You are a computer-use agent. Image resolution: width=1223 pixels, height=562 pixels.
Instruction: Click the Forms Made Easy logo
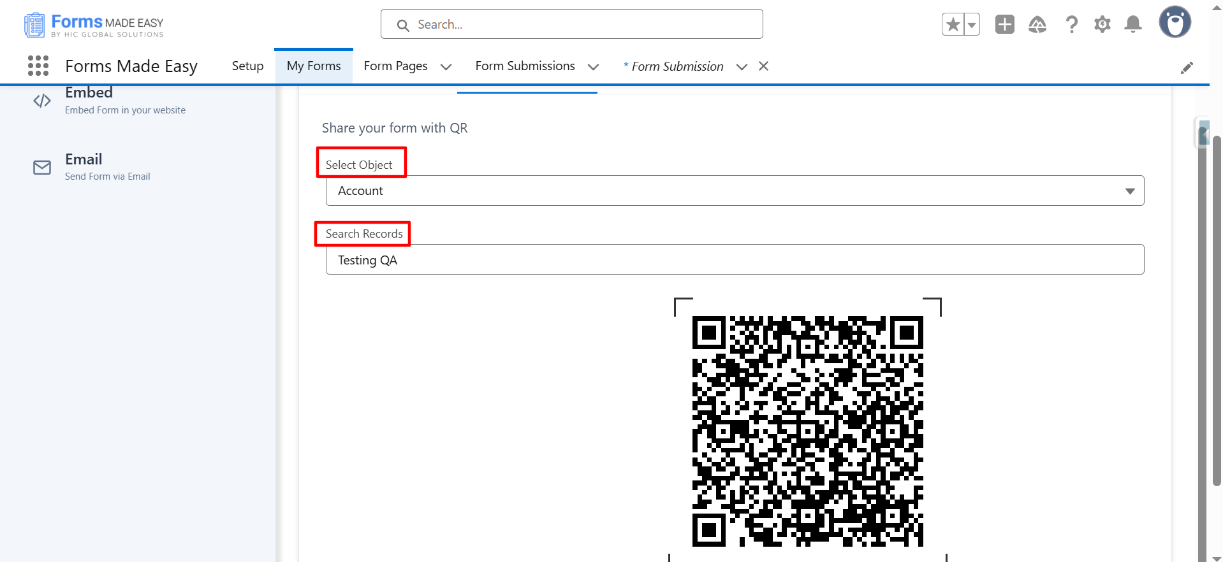pos(94,25)
